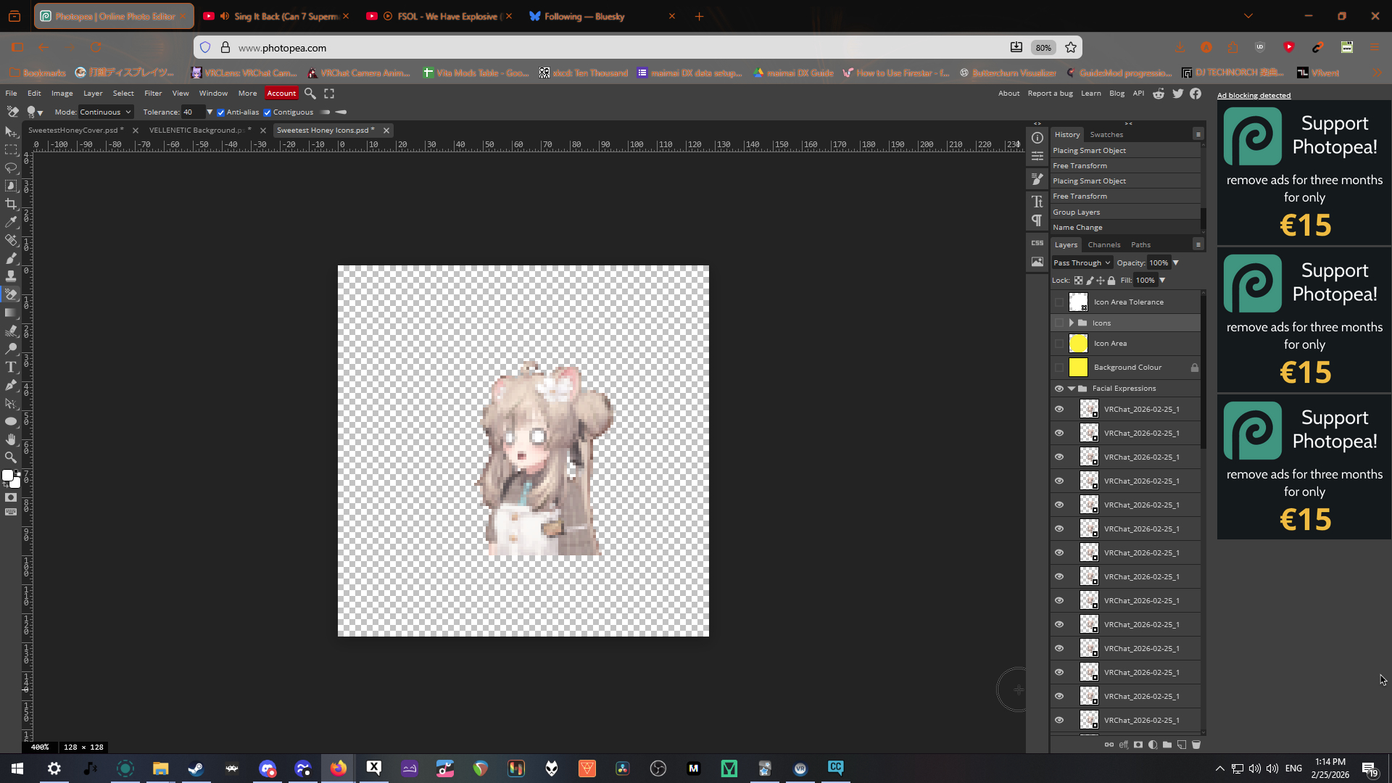
Task: Switch to the Channels tab
Action: click(1103, 245)
